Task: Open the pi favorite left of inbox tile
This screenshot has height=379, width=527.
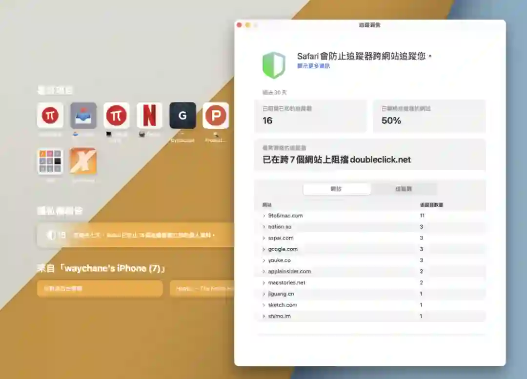Action: point(50,115)
